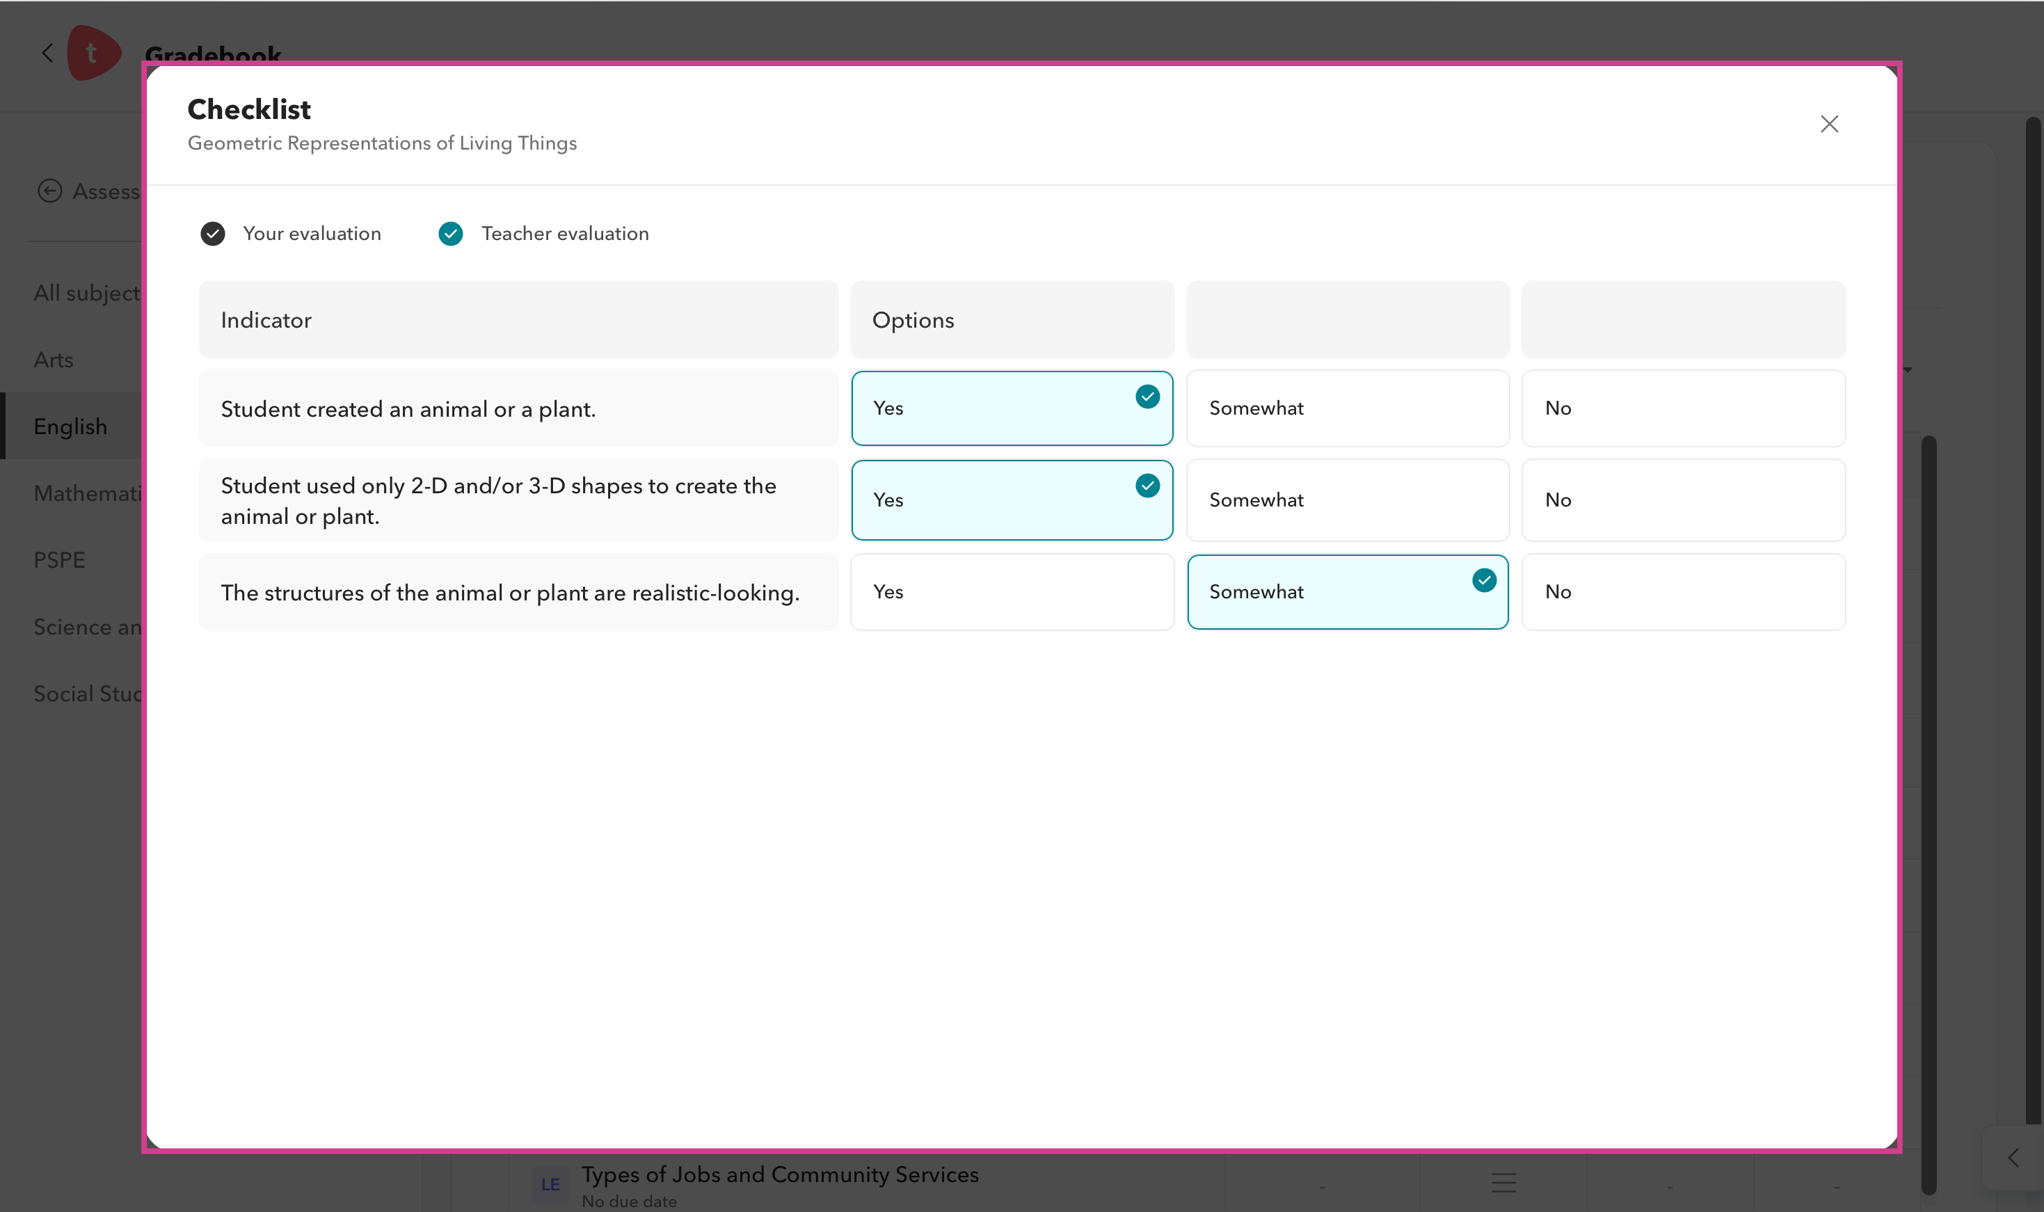The height and width of the screenshot is (1212, 2044).
Task: Open 'Types of Jobs and Community Services' assignment
Action: point(780,1174)
